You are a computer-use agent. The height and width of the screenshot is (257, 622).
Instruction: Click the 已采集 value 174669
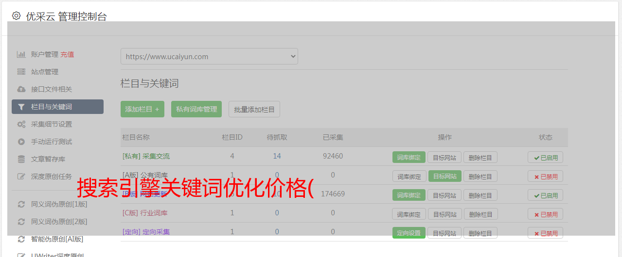(333, 194)
